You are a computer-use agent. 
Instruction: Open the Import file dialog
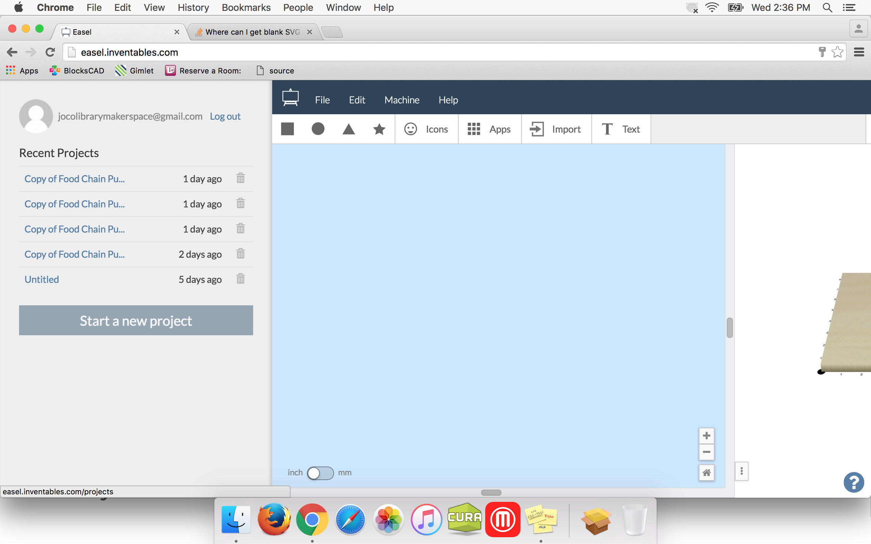coord(554,129)
